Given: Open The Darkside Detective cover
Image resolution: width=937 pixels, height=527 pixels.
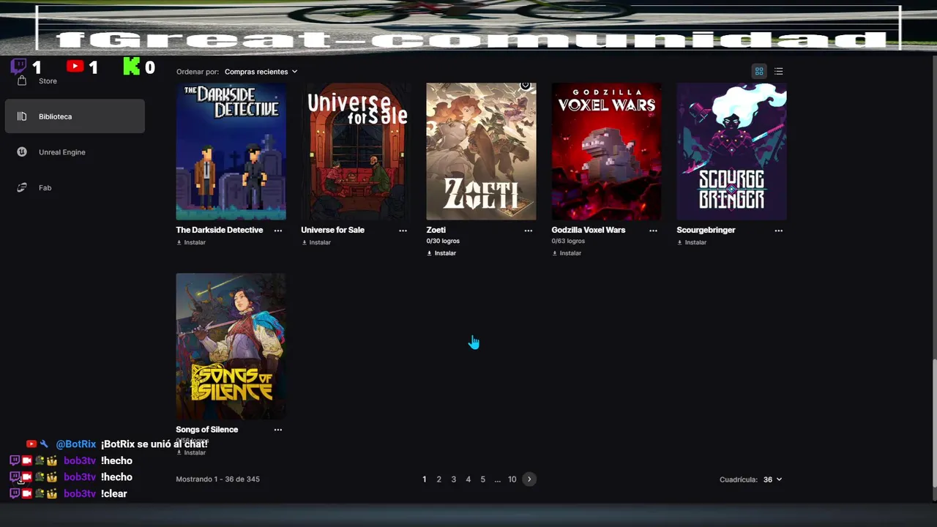Looking at the screenshot, I should [231, 152].
